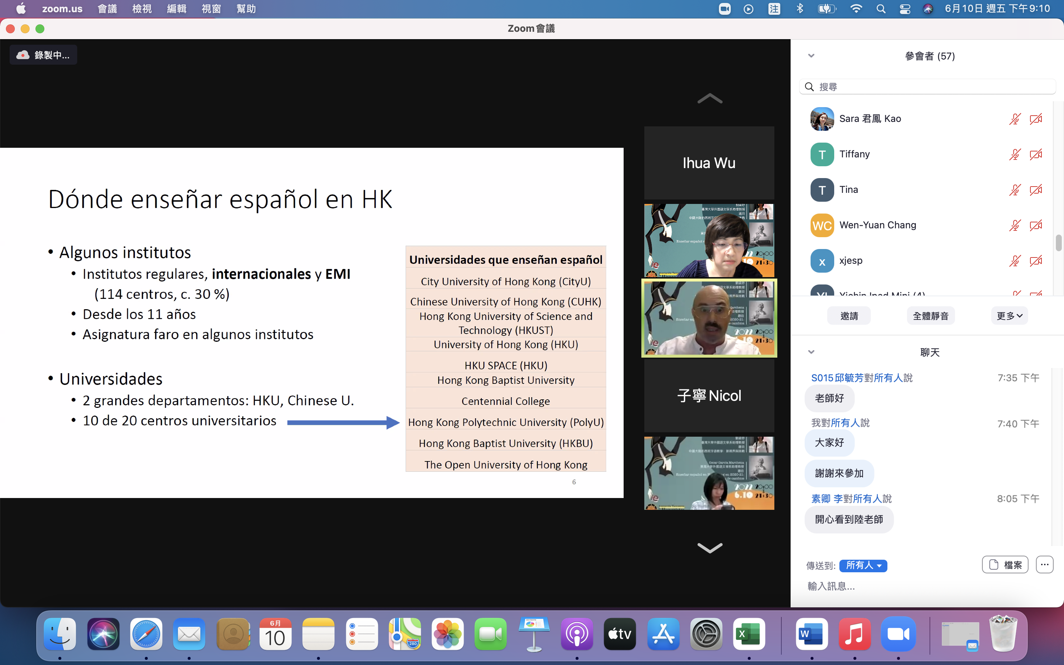Open Microsoft Excel in the dock

tap(749, 634)
